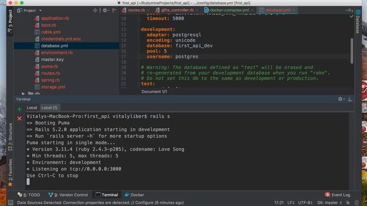The width and height of the screenshot is (367, 206).
Task: Click the development: key in the editor
Action: (158, 29)
